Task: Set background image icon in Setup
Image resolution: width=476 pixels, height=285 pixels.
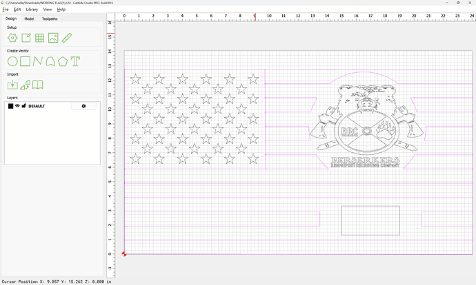Action: pos(53,38)
